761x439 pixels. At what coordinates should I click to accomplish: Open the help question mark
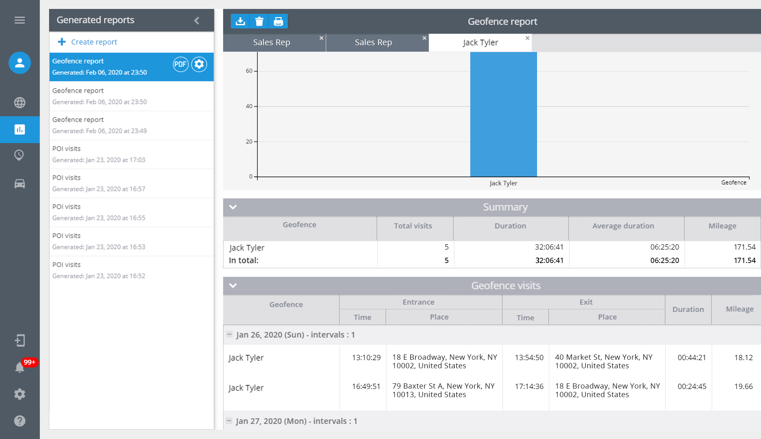pos(20,421)
